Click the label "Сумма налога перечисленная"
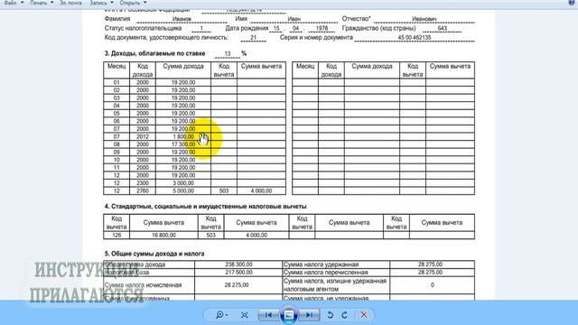578x325 pixels. (325, 273)
